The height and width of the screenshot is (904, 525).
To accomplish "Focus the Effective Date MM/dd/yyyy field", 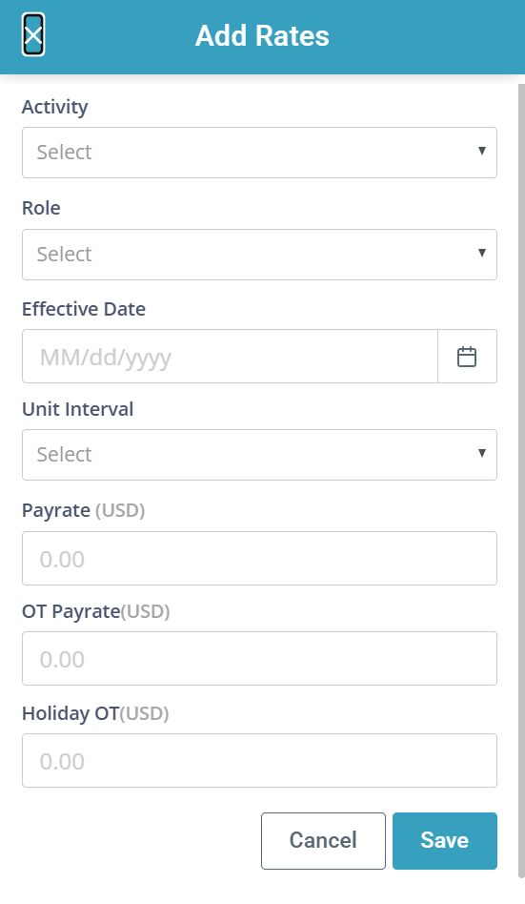I will (230, 357).
